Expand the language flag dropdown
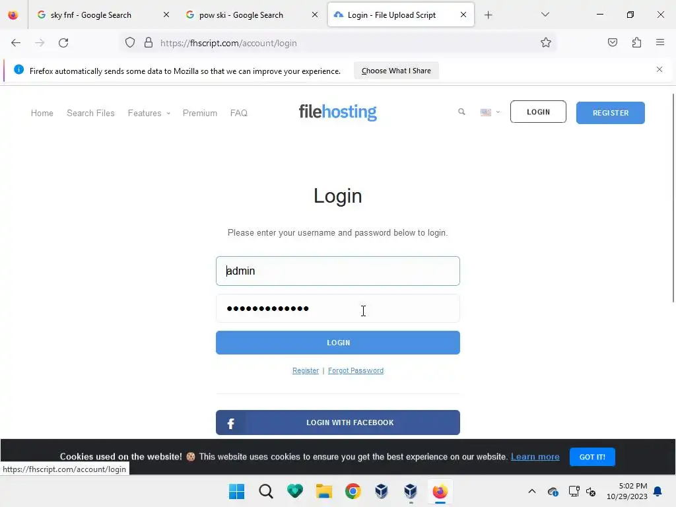The height and width of the screenshot is (507, 676). [x=490, y=112]
